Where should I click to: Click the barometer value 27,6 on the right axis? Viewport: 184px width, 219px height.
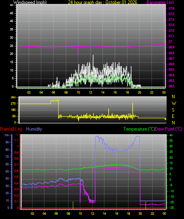(x=171, y=9)
